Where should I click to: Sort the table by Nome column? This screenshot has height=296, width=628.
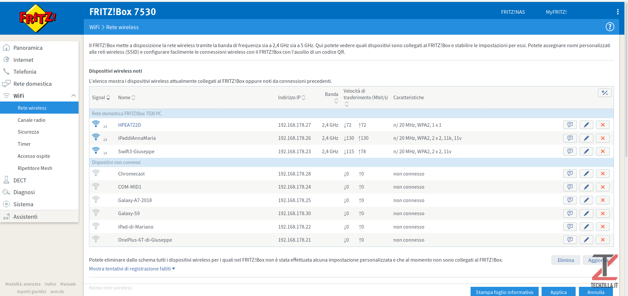pos(127,98)
